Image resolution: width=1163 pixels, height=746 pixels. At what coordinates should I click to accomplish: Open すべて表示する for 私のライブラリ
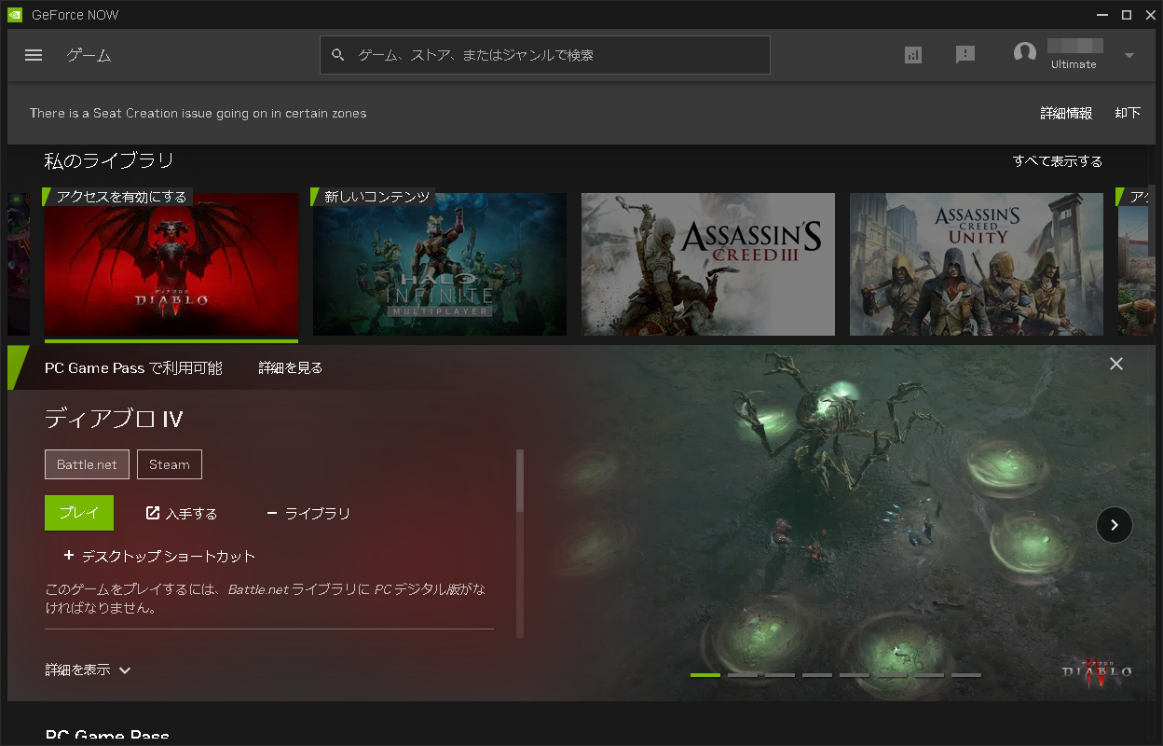pyautogui.click(x=1058, y=160)
